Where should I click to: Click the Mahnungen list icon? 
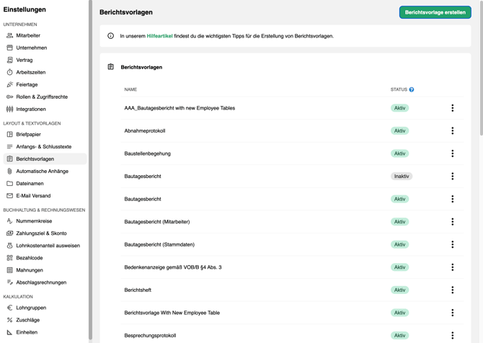10,270
